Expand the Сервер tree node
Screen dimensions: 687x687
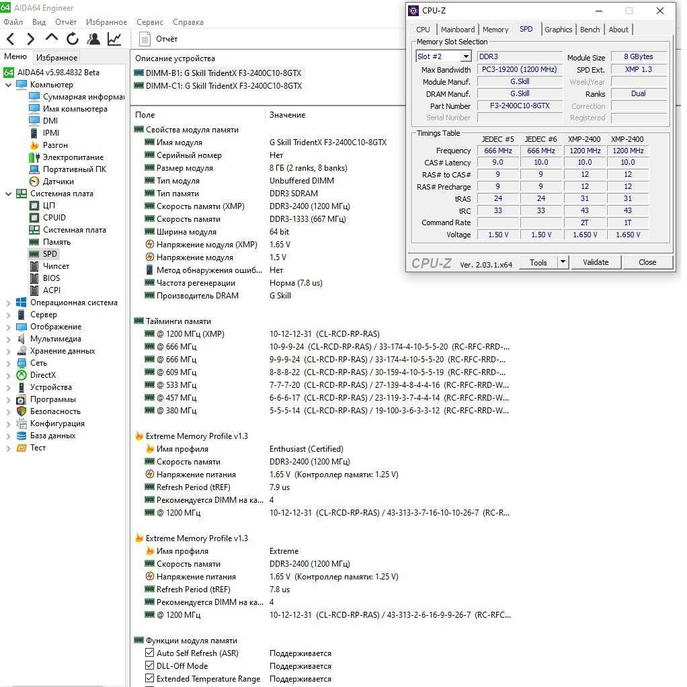coord(8,314)
